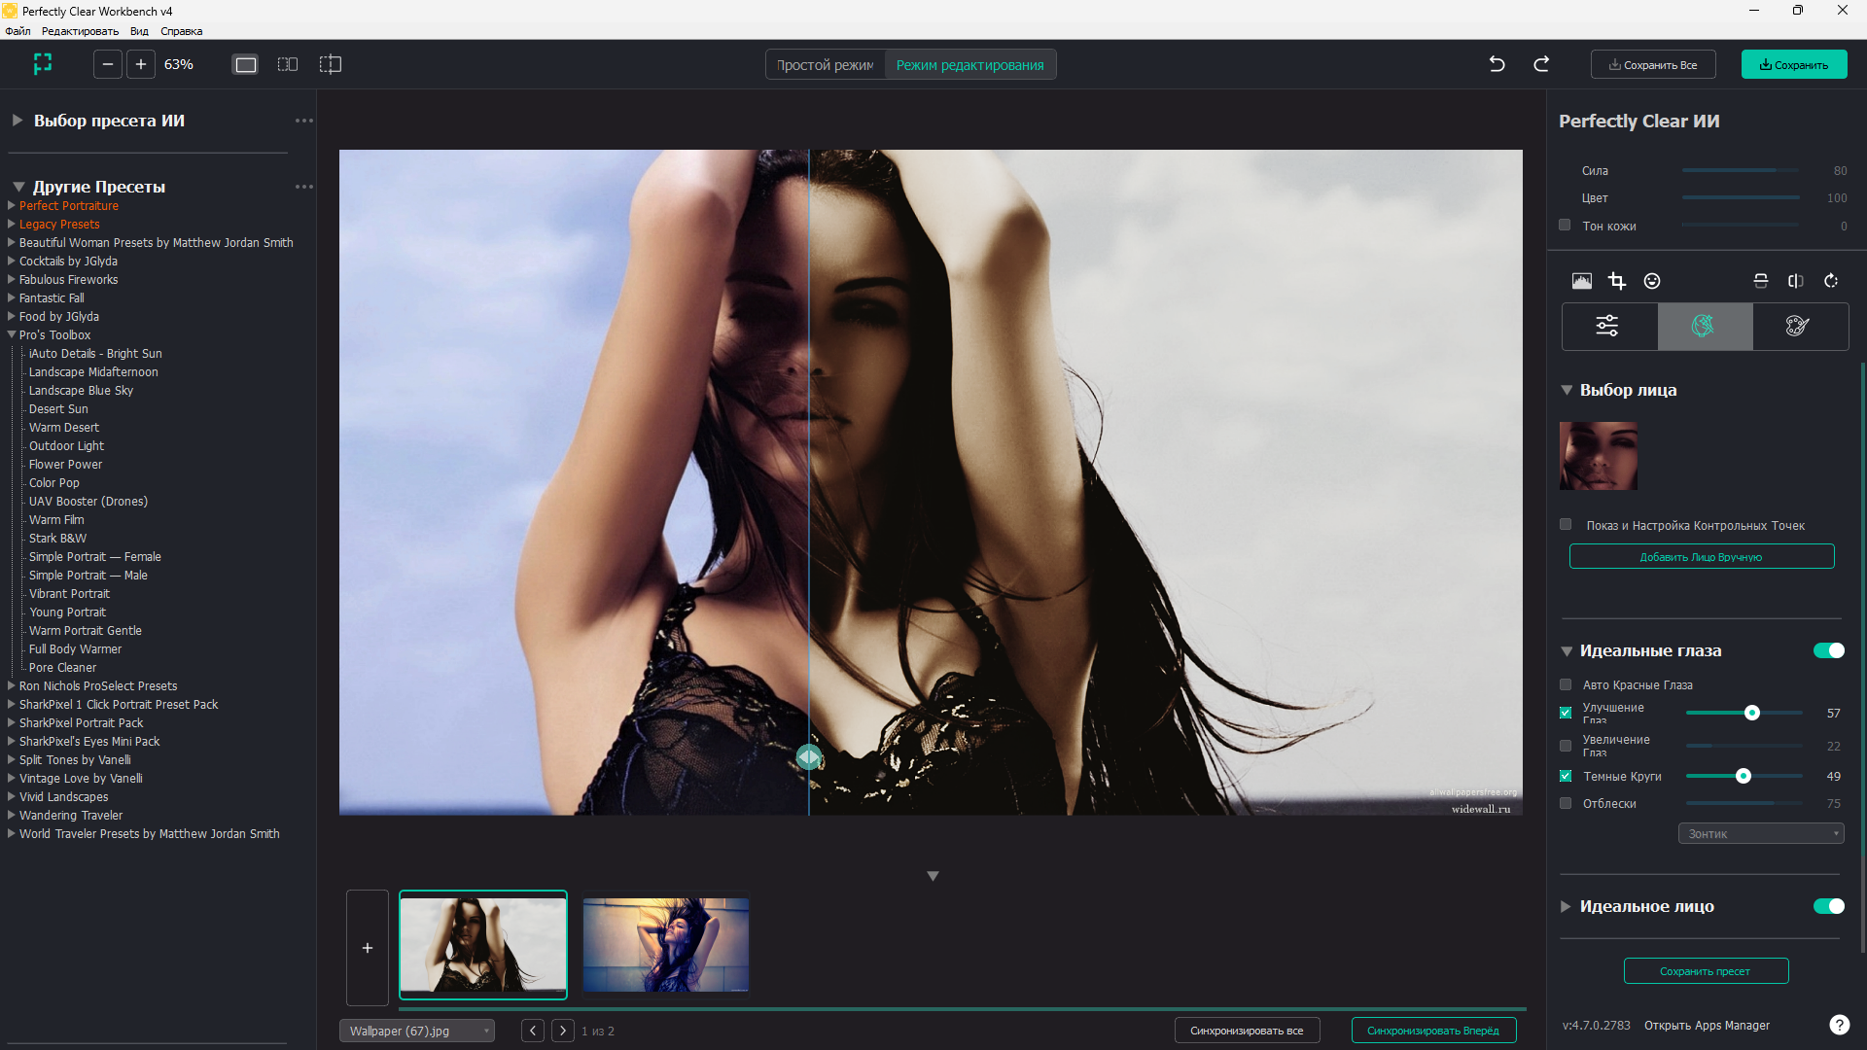1867x1050 pixels.
Task: Click the Улучшение Глаз slider handle
Action: tap(1752, 713)
